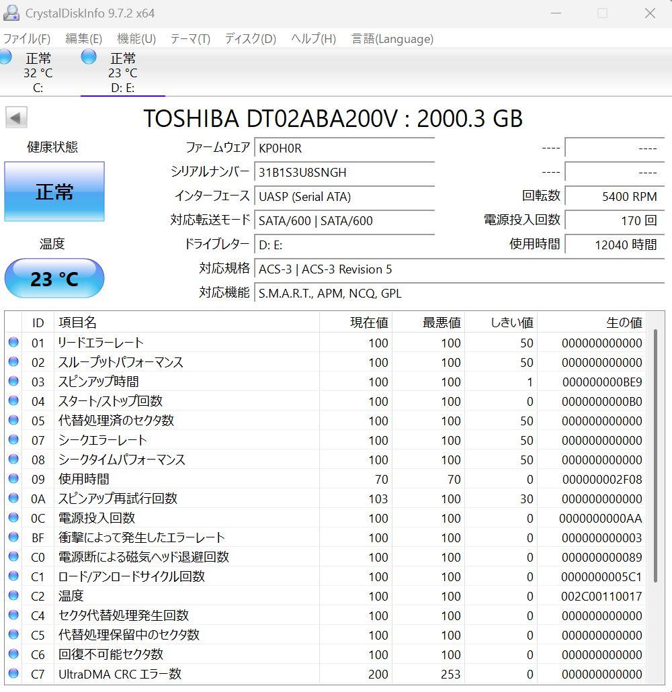
Task: Click the status icon next to スピンアップ時間
Action: 14,382
